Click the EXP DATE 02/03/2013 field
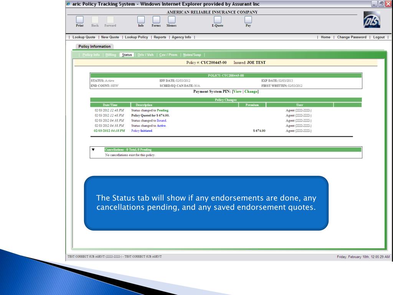This screenshot has width=393, height=295. (x=277, y=81)
